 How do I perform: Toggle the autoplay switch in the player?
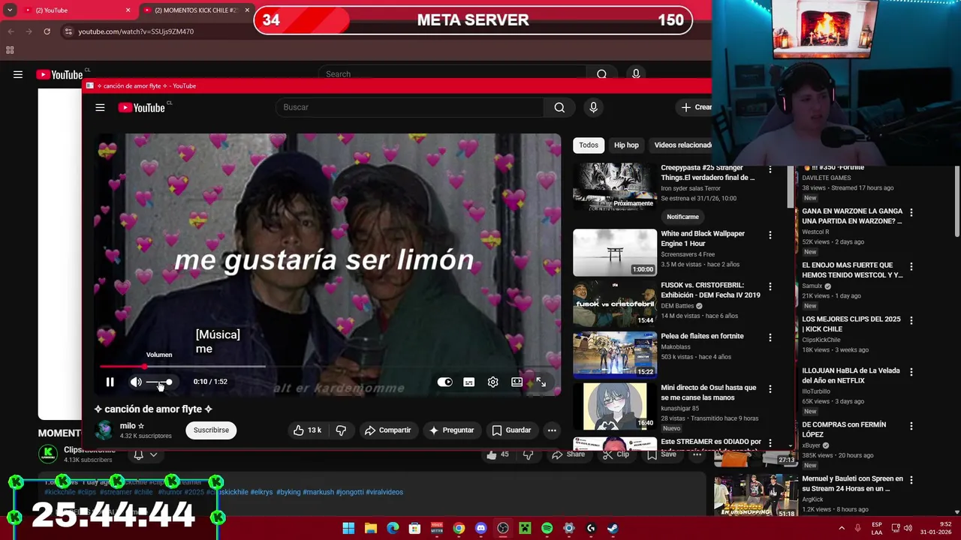point(444,382)
